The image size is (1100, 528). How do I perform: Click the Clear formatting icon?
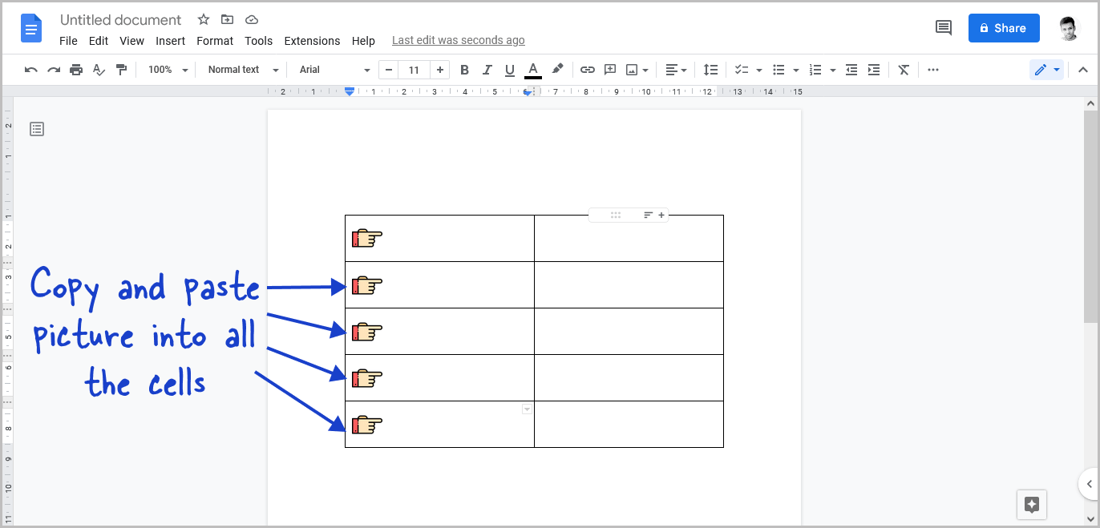(x=904, y=70)
